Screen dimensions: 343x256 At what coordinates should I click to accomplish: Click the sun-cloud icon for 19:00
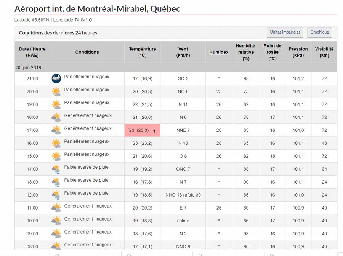[x=56, y=104]
